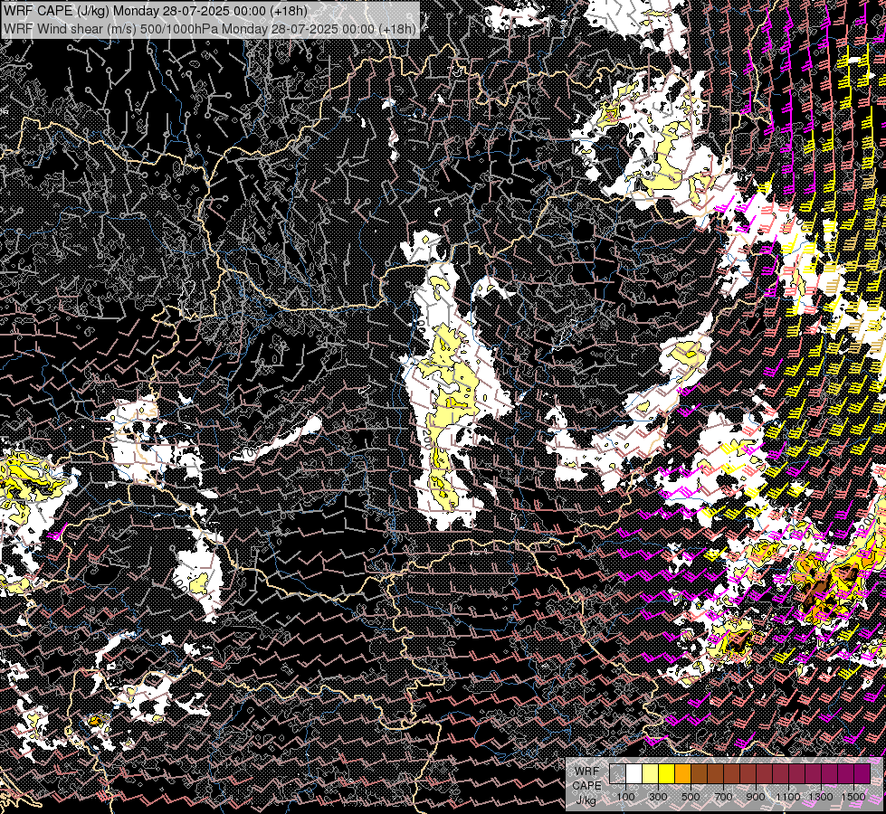Pick the pale yellow legend swatch after white
Screen dimensions: 886x814
coord(651,773)
